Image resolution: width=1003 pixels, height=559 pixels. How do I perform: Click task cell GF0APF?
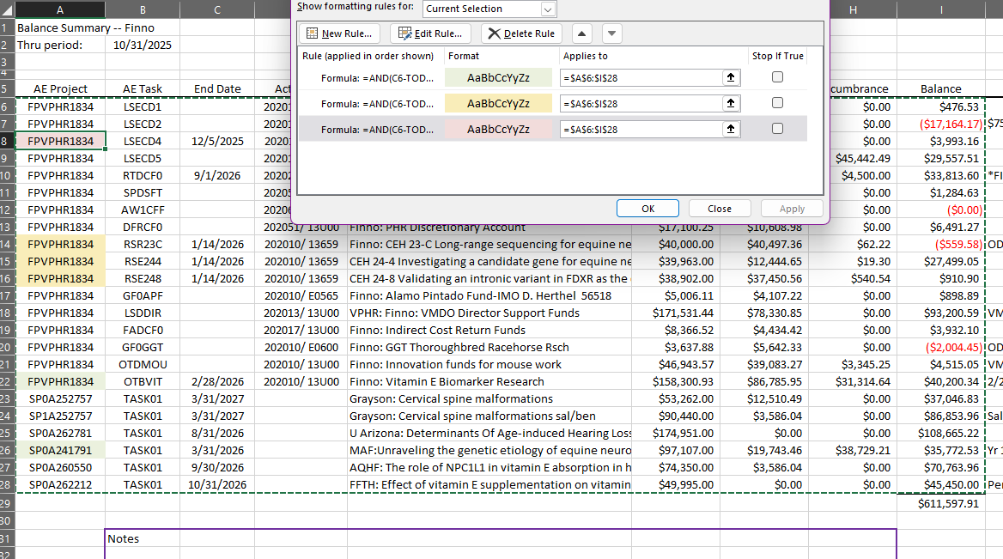(x=143, y=295)
